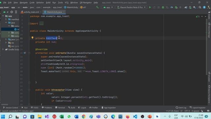Click the Search Everywhere magnifier icon
This screenshot has height=119, width=211.
tap(200, 7)
